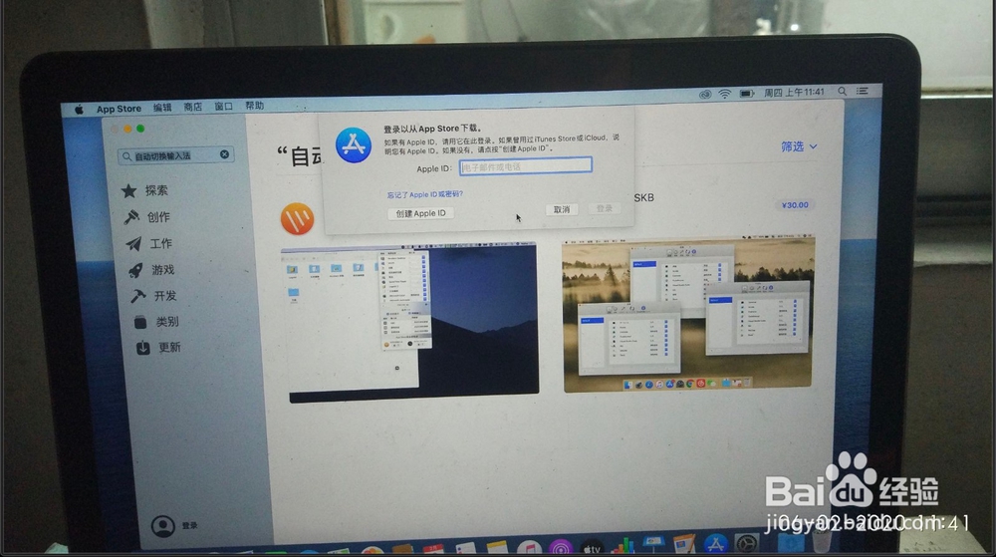Open the Notification Center list icon
This screenshot has width=996, height=557.
click(863, 91)
